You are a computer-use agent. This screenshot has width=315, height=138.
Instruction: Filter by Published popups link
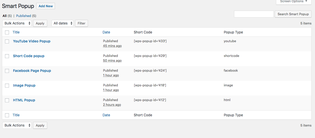(x=23, y=16)
